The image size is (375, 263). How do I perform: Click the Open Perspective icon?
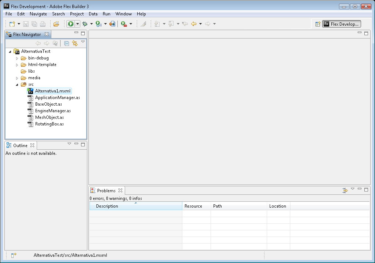coord(318,24)
